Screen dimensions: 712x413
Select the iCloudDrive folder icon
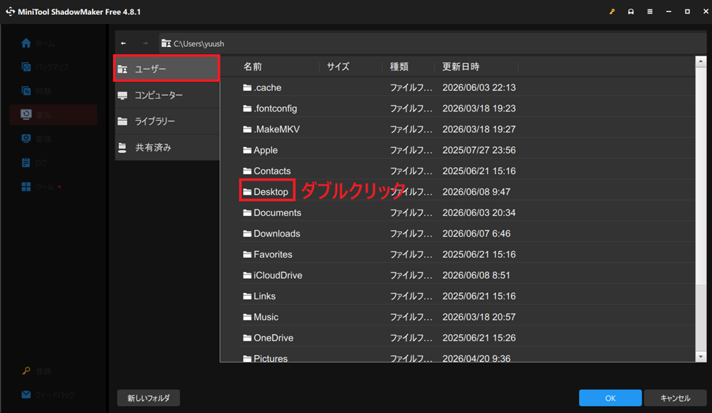pos(248,275)
